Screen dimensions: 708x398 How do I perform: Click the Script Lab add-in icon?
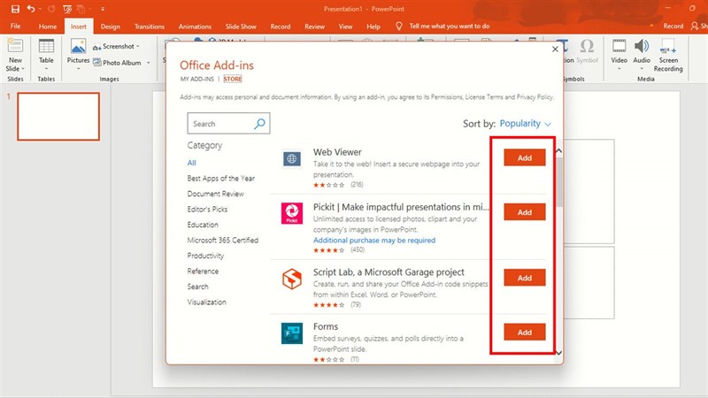(292, 279)
